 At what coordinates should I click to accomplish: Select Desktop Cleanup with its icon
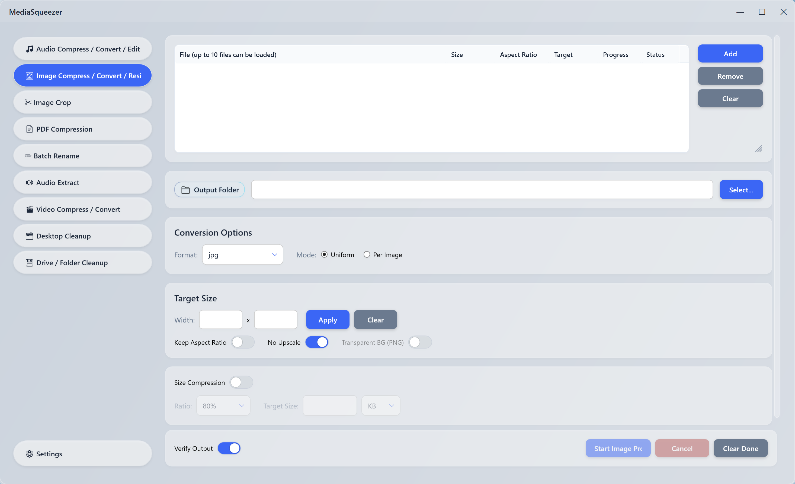(29, 236)
